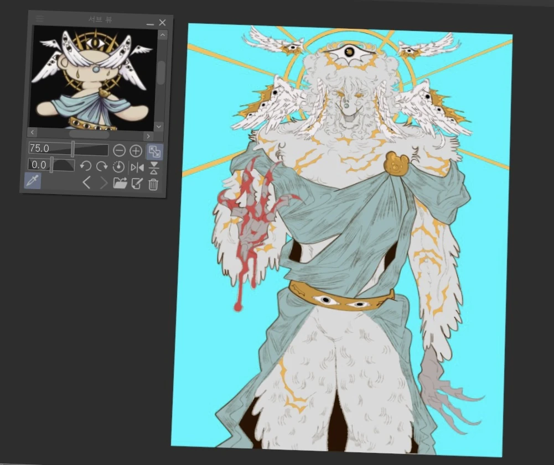Viewport: 554px width, 465px height.
Task: Zoom in the Sub View preview
Action: (x=136, y=150)
